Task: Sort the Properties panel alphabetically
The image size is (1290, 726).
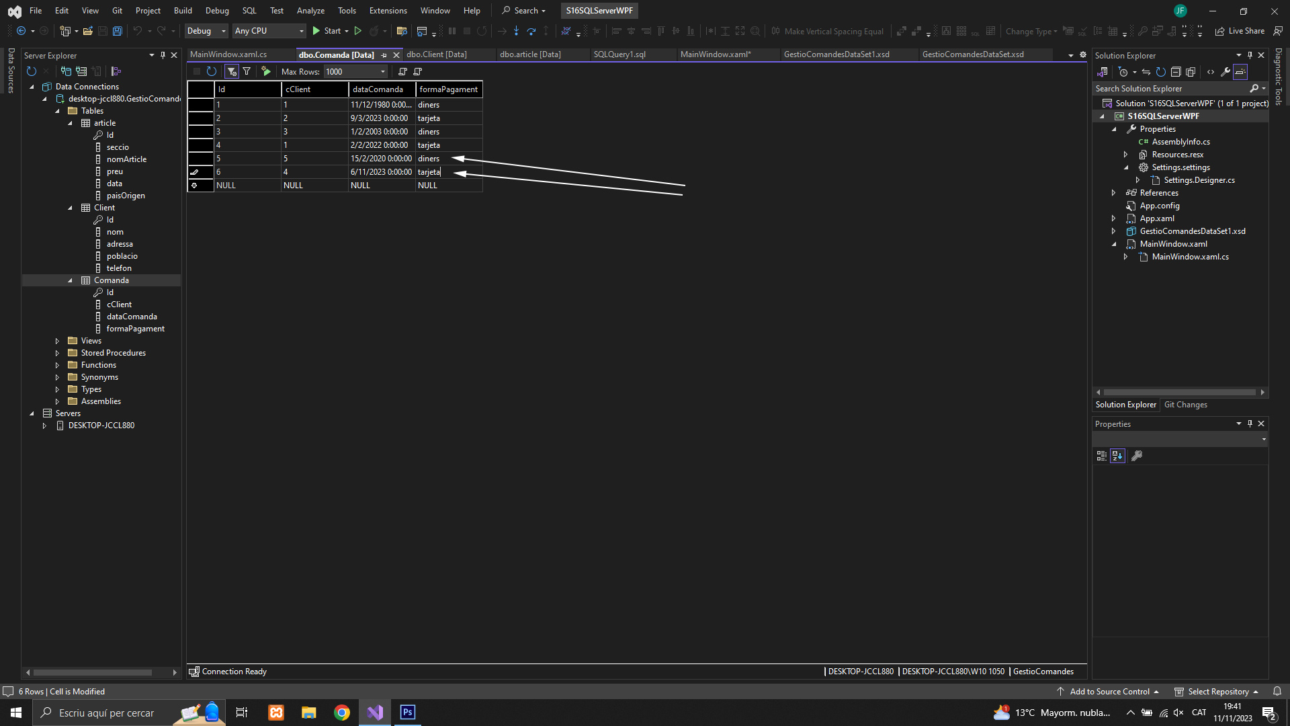Action: (x=1117, y=456)
